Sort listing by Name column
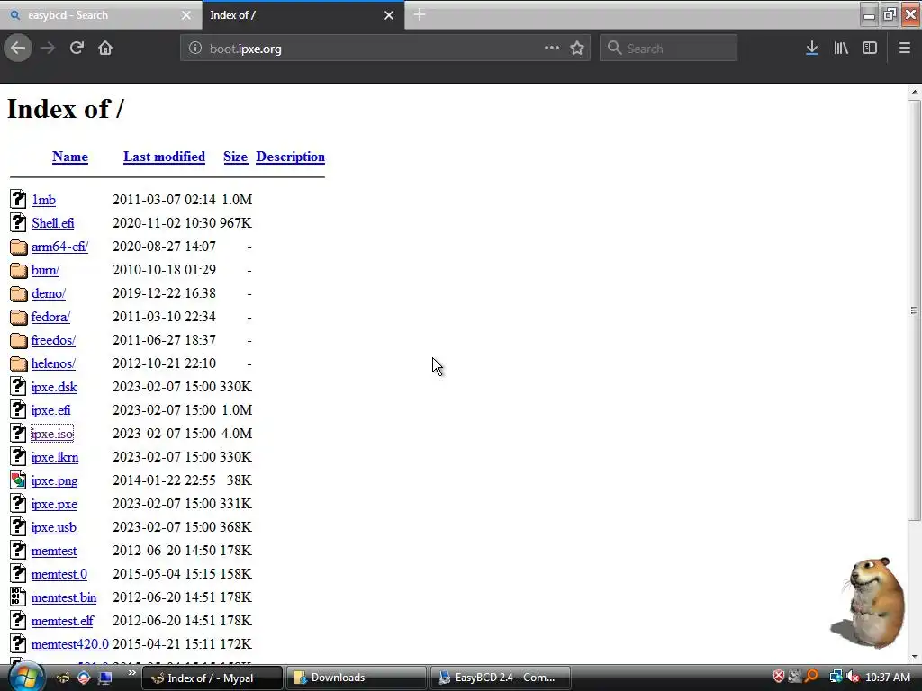The width and height of the screenshot is (922, 691). (70, 157)
